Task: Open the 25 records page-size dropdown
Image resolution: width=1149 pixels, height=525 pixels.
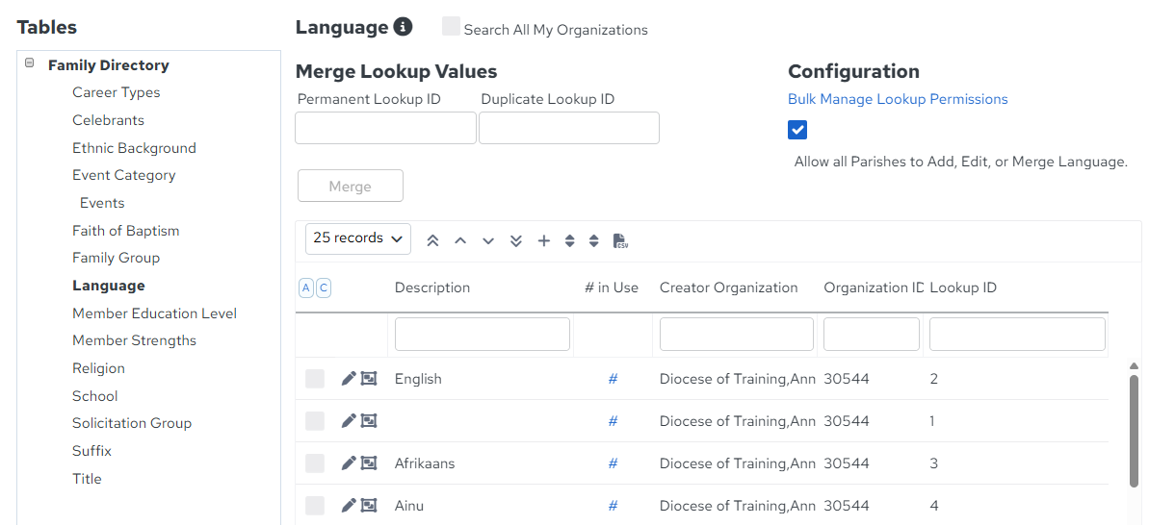Action: (x=358, y=239)
